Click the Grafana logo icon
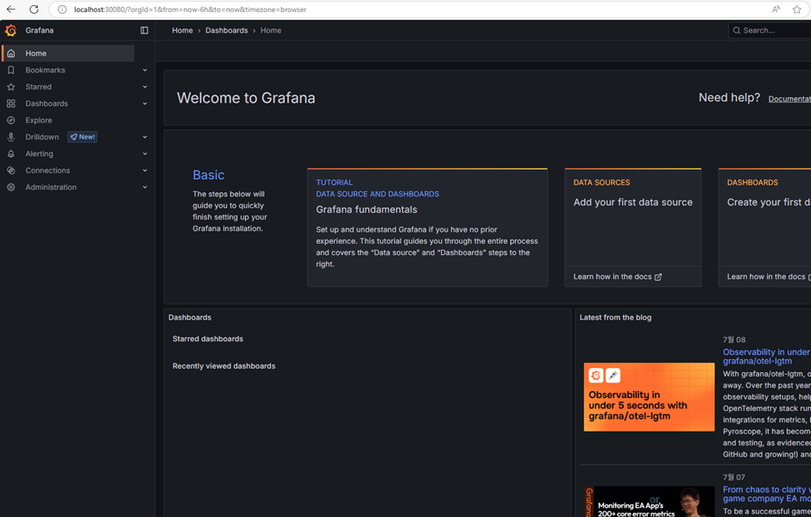This screenshot has height=517, width=811. pos(10,30)
